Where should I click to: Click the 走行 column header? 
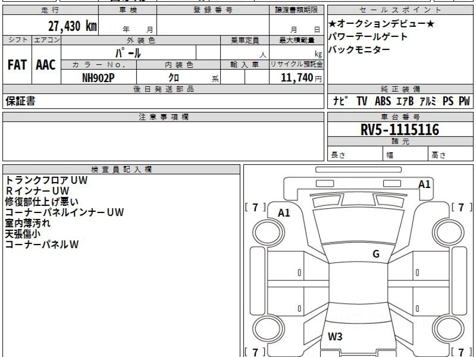coord(50,10)
